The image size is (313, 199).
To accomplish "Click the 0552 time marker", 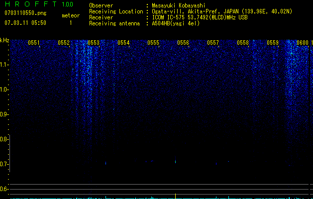I will (x=64, y=43).
